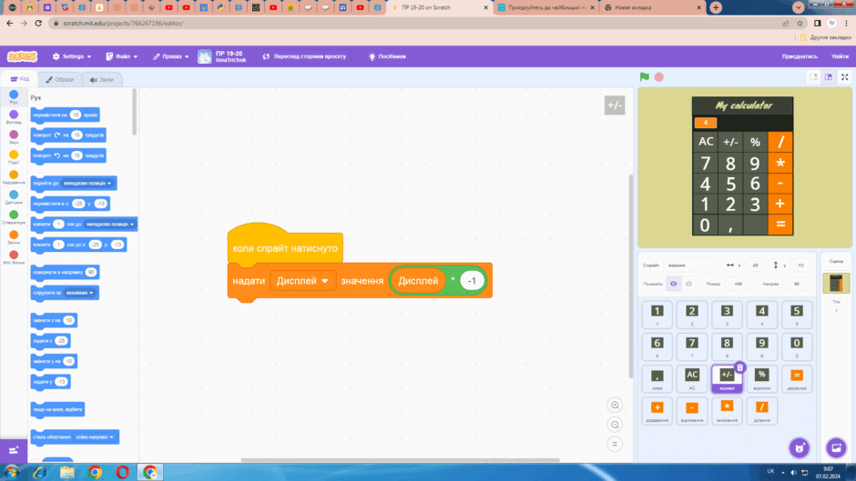This screenshot has width=856, height=481.
Task: Hide the sprite using the crossed eye icon
Action: click(x=689, y=284)
